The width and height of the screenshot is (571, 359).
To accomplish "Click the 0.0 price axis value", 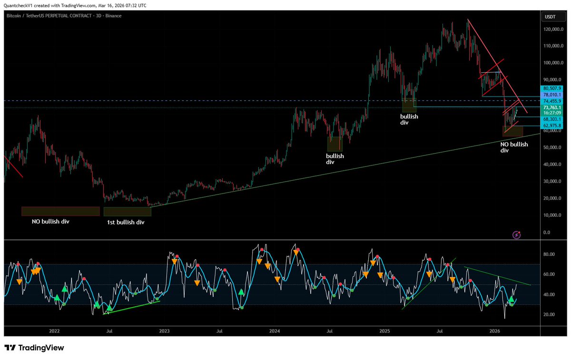I will [x=547, y=232].
